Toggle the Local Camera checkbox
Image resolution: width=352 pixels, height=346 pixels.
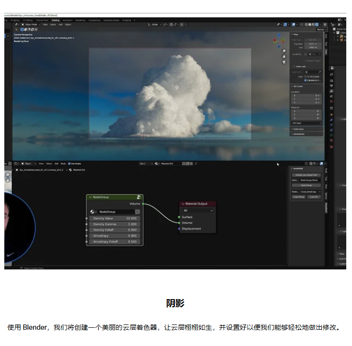point(306,54)
